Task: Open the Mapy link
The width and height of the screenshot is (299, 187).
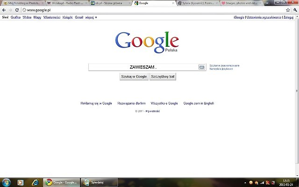Action: 37,17
